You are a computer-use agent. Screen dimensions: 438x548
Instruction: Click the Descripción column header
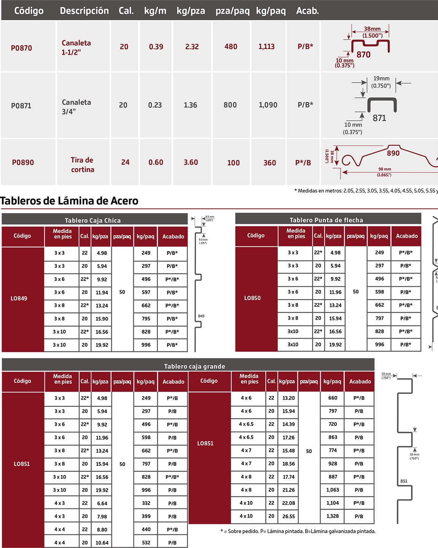[84, 11]
